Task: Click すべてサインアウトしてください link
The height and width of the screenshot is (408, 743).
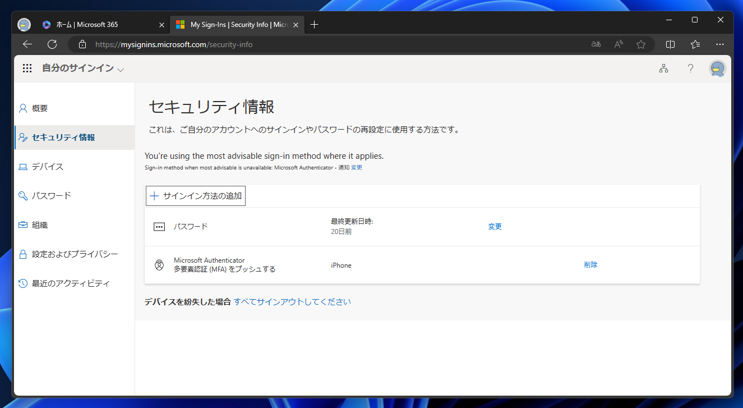Action: [292, 302]
